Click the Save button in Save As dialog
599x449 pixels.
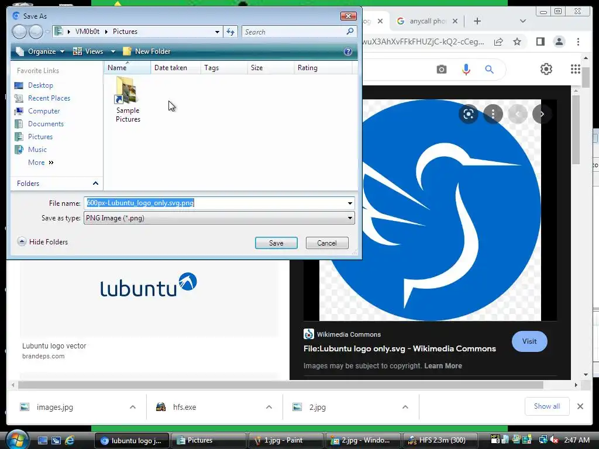(276, 243)
